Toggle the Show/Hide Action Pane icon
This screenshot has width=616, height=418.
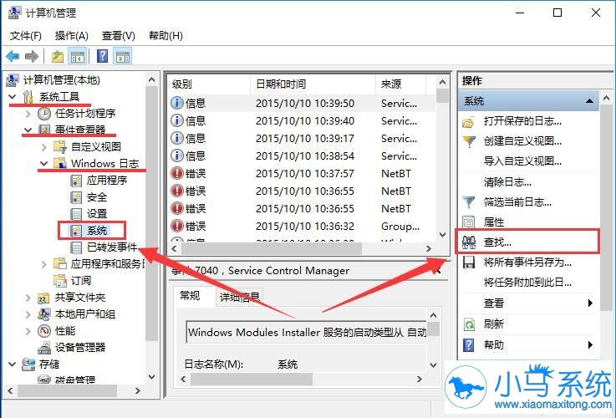click(x=123, y=57)
